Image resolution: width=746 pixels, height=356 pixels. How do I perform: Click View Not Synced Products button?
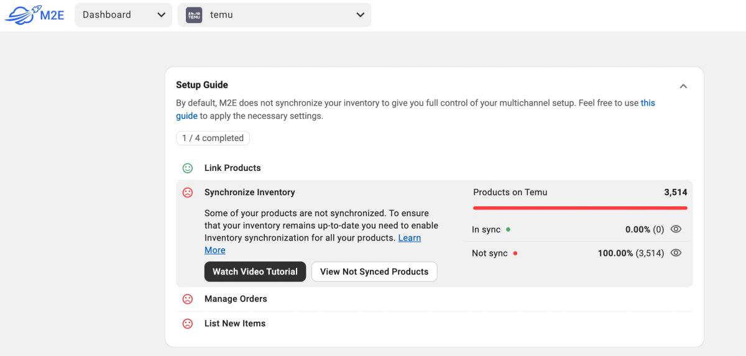coord(374,272)
